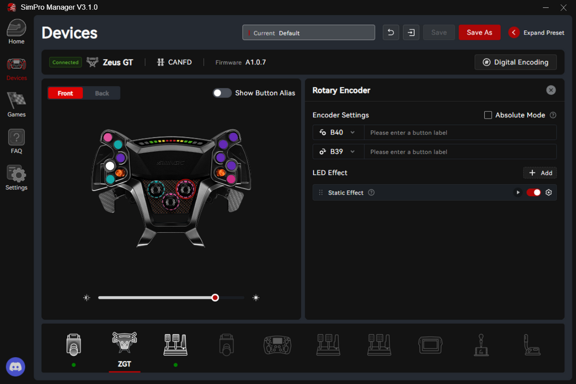Click the undo/revert preset arrow icon

point(391,33)
